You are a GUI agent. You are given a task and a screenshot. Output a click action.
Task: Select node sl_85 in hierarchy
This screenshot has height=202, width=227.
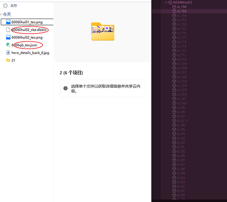click(x=181, y=173)
